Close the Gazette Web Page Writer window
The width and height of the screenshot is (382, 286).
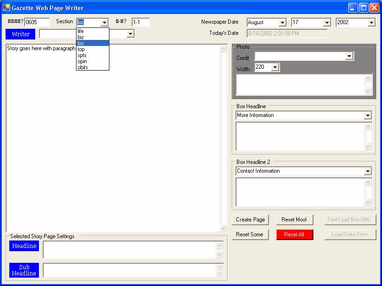pyautogui.click(x=374, y=8)
